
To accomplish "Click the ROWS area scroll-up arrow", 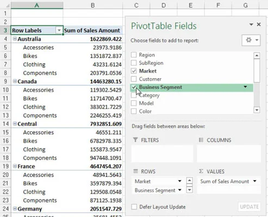I will (x=189, y=181).
